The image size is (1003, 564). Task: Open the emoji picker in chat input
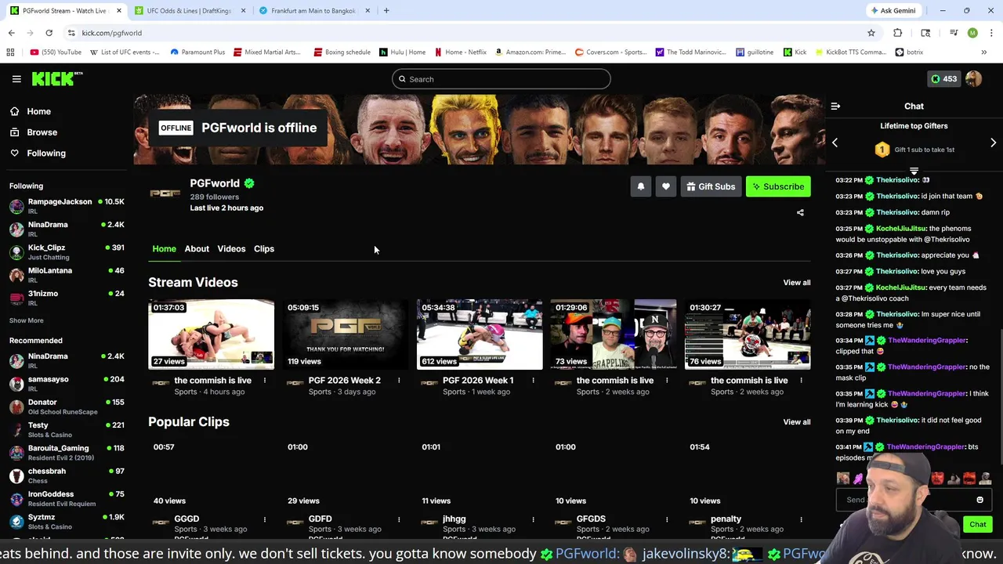click(979, 500)
